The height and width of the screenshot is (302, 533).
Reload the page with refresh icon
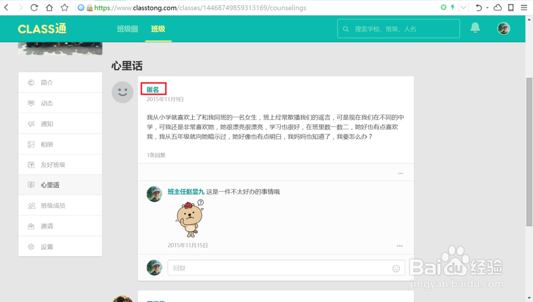tap(34, 7)
